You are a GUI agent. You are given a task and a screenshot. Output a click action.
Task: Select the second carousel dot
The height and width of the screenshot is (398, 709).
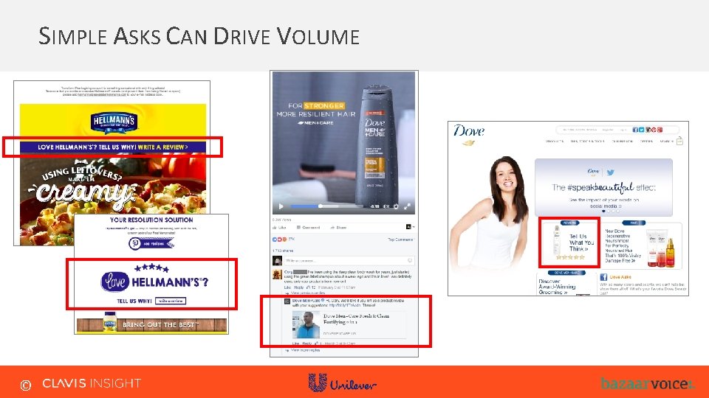coord(609,212)
